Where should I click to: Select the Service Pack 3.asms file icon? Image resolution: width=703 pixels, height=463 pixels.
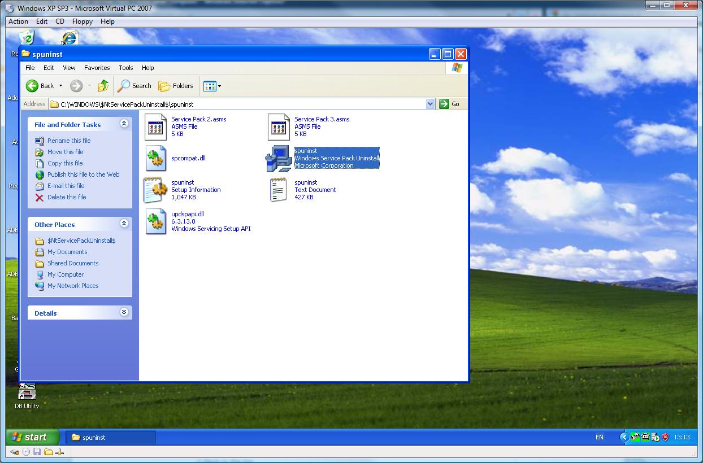coord(279,126)
